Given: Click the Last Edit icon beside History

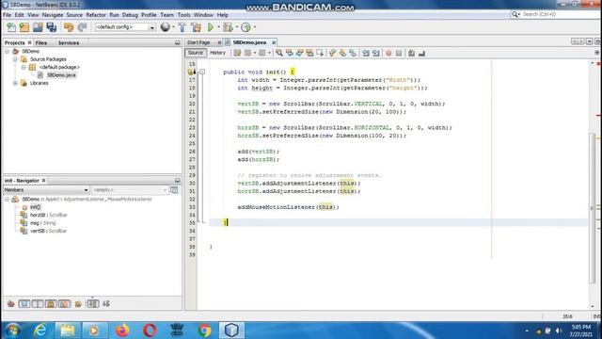Looking at the screenshot, I should pyautogui.click(x=237, y=53).
